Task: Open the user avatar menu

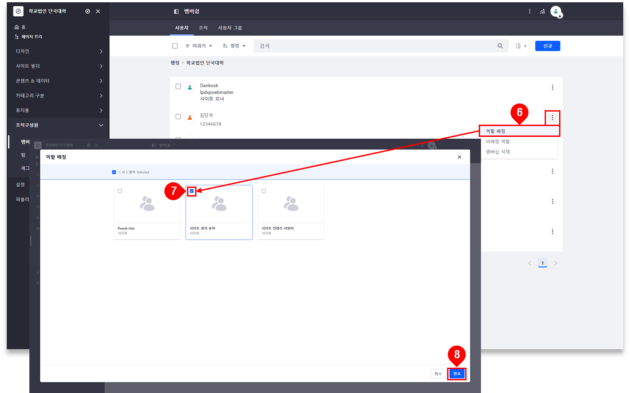Action: pos(555,11)
